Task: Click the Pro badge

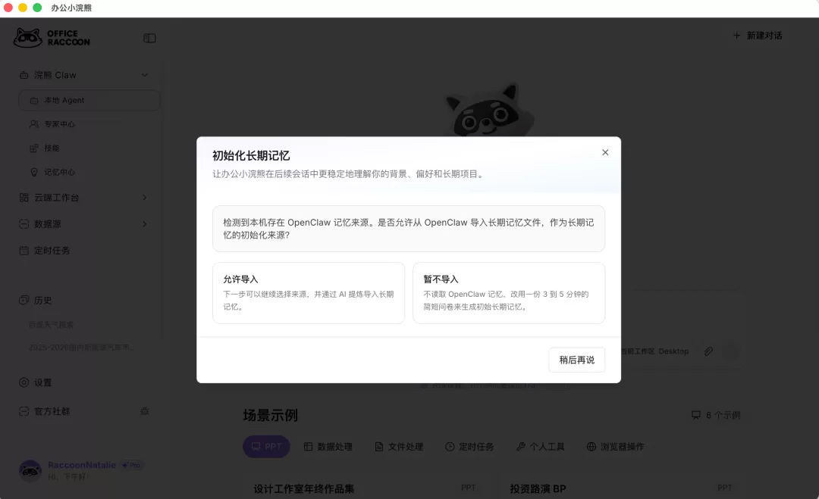Action: pyautogui.click(x=131, y=465)
